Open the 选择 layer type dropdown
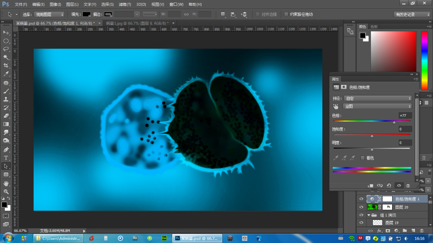This screenshot has height=243, width=433. click(x=49, y=14)
